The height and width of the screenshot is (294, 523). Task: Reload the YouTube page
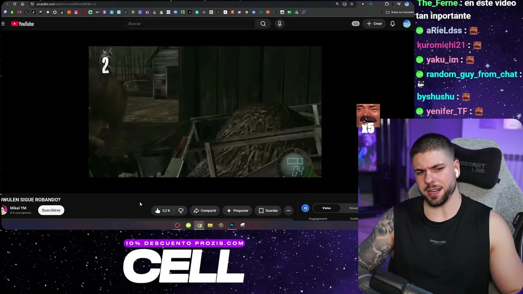click(15, 4)
